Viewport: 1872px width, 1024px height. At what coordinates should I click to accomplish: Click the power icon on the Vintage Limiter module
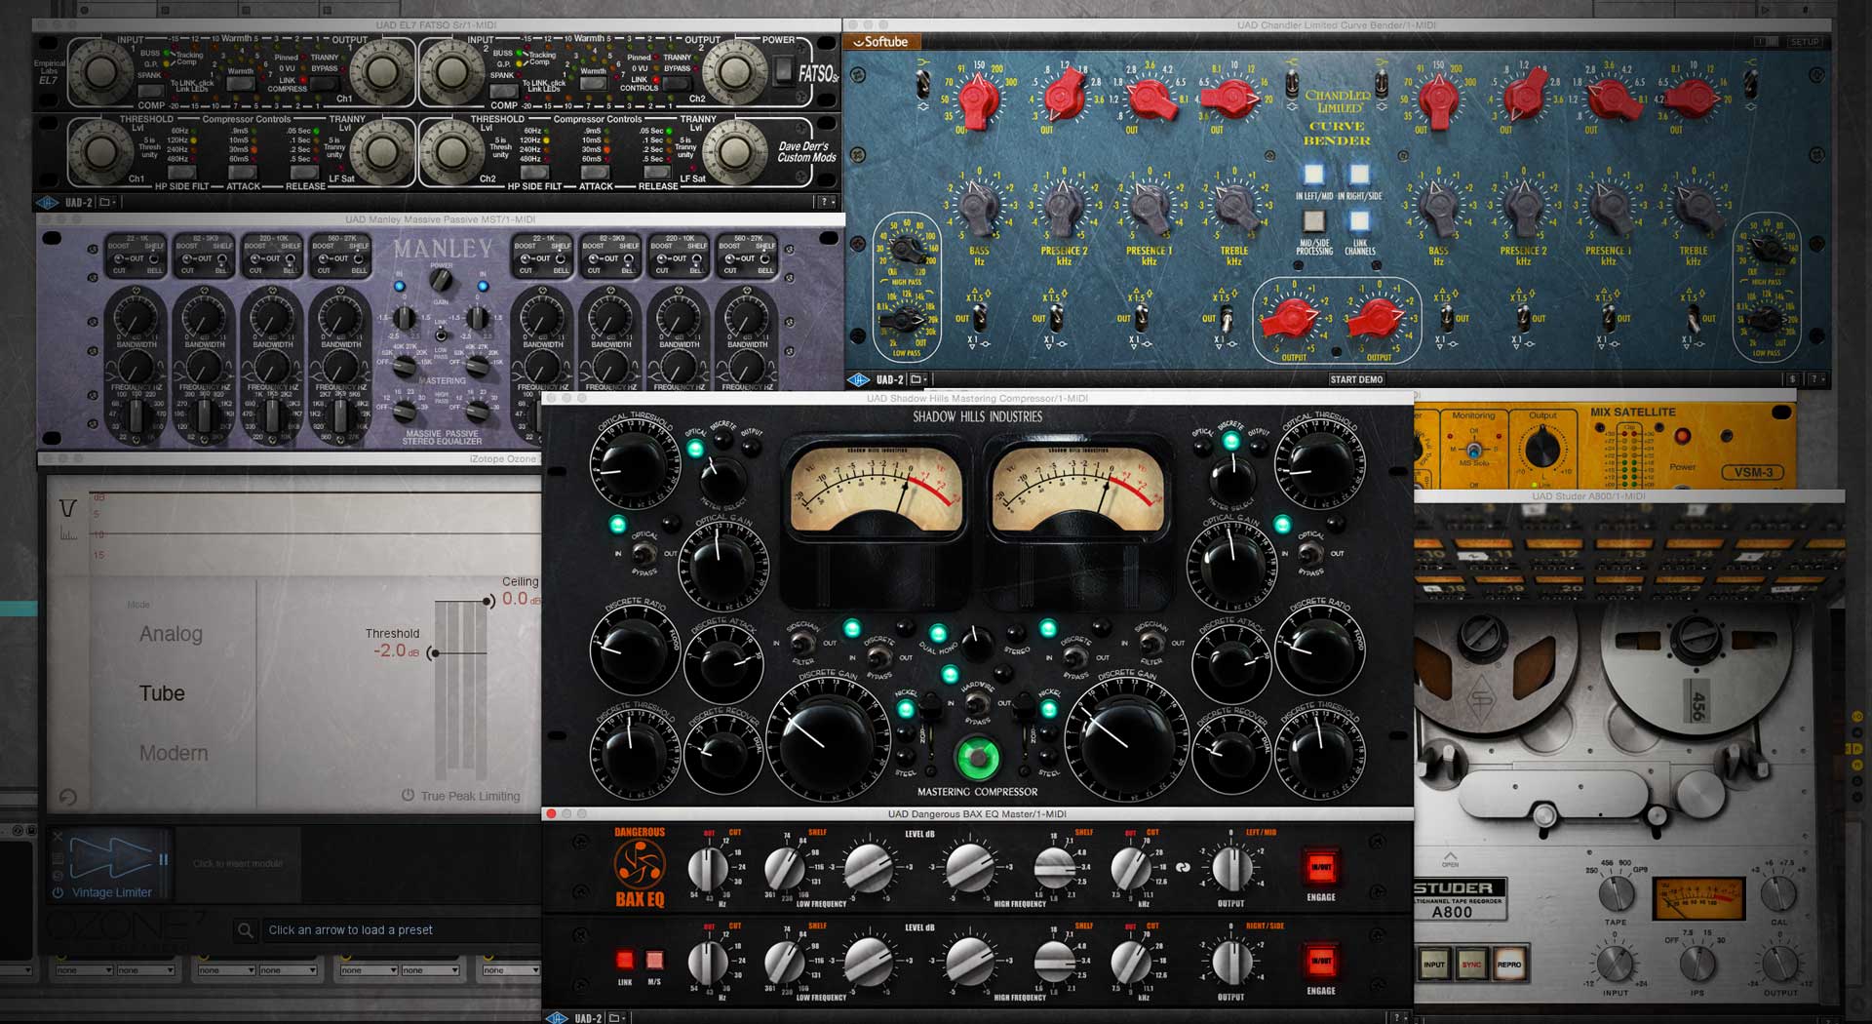coord(57,892)
